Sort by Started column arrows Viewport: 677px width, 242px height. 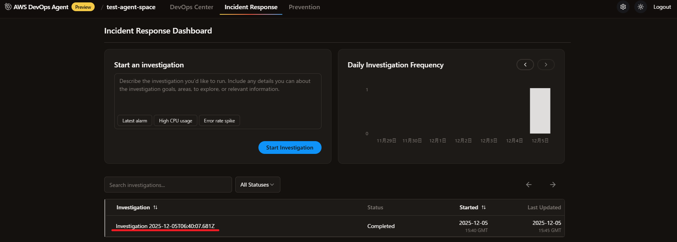[x=484, y=207]
